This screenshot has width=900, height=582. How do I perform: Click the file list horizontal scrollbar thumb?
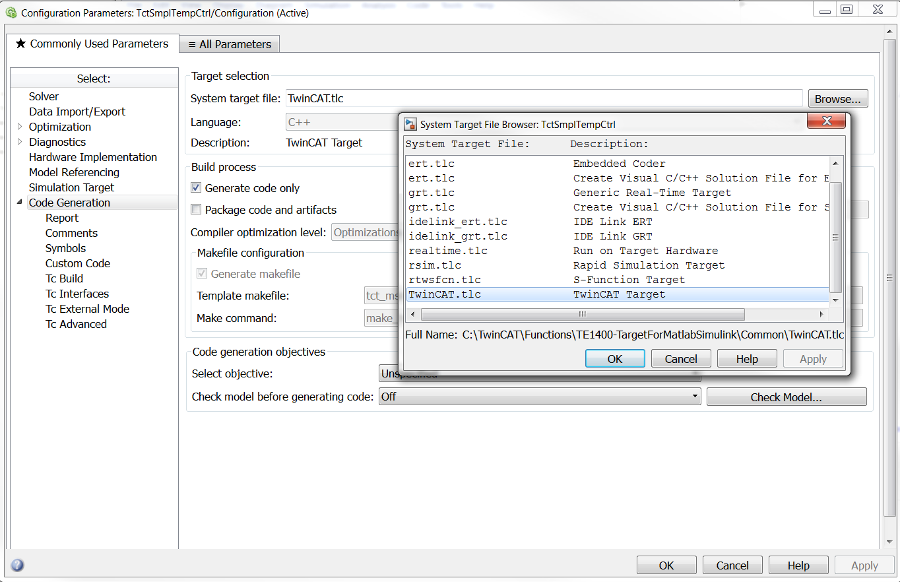583,314
